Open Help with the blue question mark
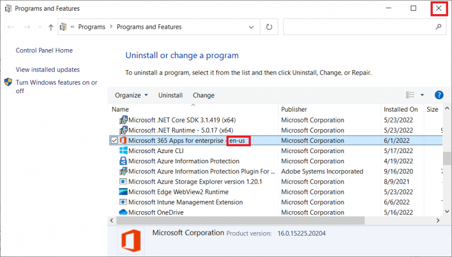 click(439, 95)
